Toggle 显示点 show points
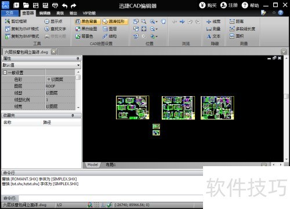 (x=53, y=21)
